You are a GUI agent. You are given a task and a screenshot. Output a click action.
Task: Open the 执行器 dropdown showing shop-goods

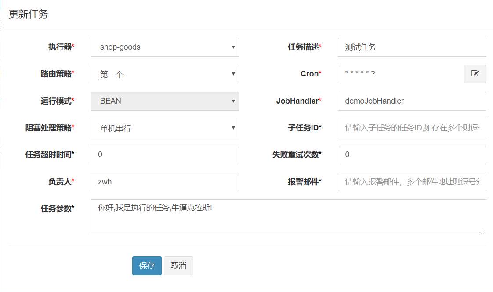pyautogui.click(x=165, y=47)
